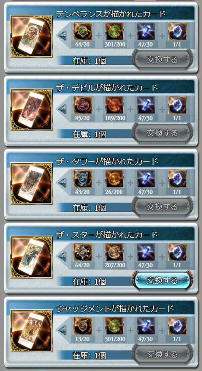The height and width of the screenshot is (371, 202).
Task: Click the 交換する button for ザ・タワー
Action: pos(163,207)
